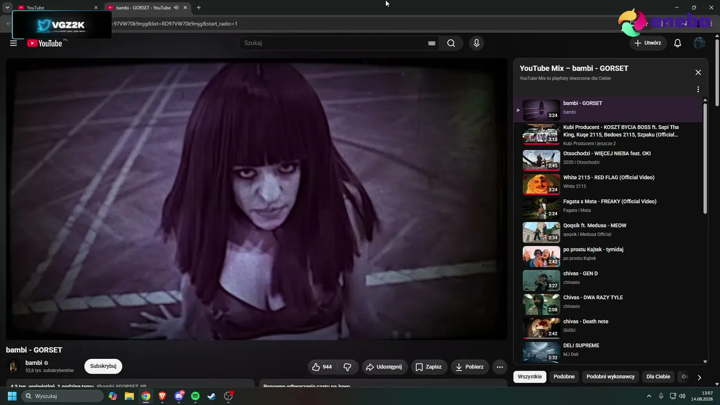Open more actions menu below the video

pyautogui.click(x=499, y=367)
